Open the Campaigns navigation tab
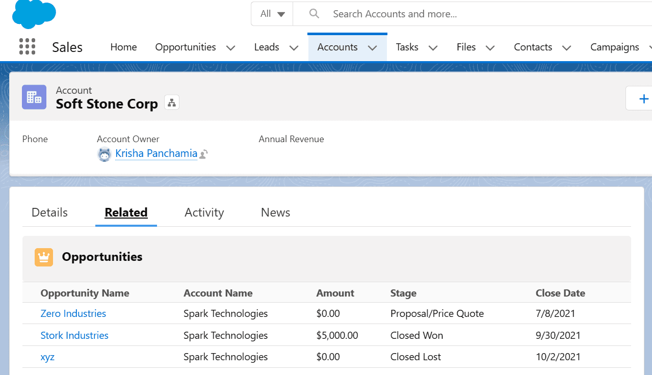The width and height of the screenshot is (652, 375). point(614,47)
